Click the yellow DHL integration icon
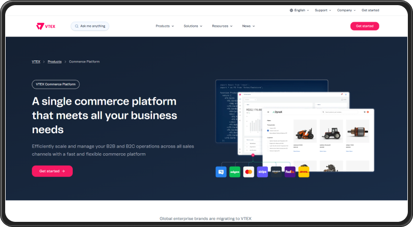413x227 pixels. [x=304, y=172]
